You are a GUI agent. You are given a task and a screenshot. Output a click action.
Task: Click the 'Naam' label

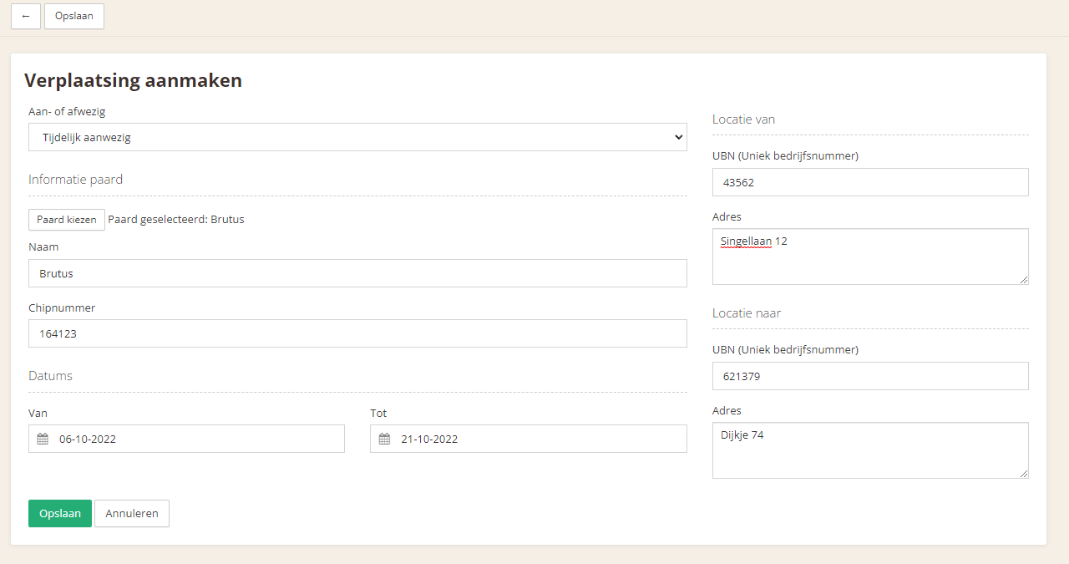pyautogui.click(x=43, y=247)
